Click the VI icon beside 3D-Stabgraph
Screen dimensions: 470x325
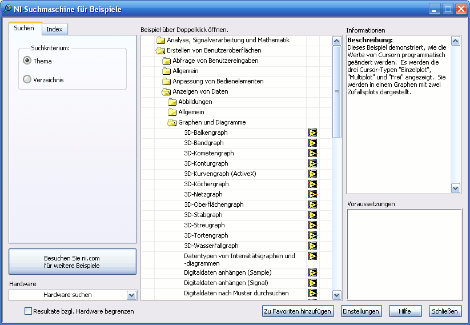(x=312, y=215)
